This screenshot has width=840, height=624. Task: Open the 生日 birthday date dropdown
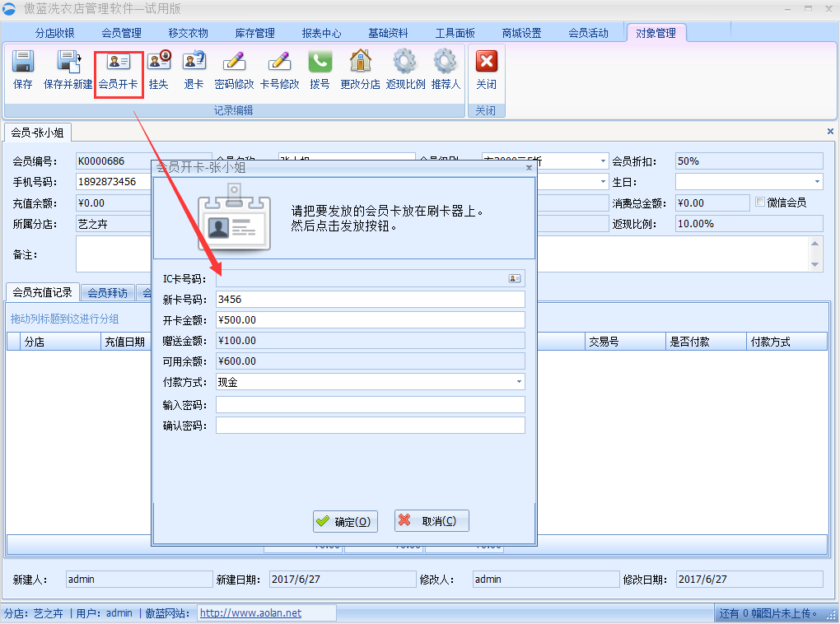pos(816,182)
